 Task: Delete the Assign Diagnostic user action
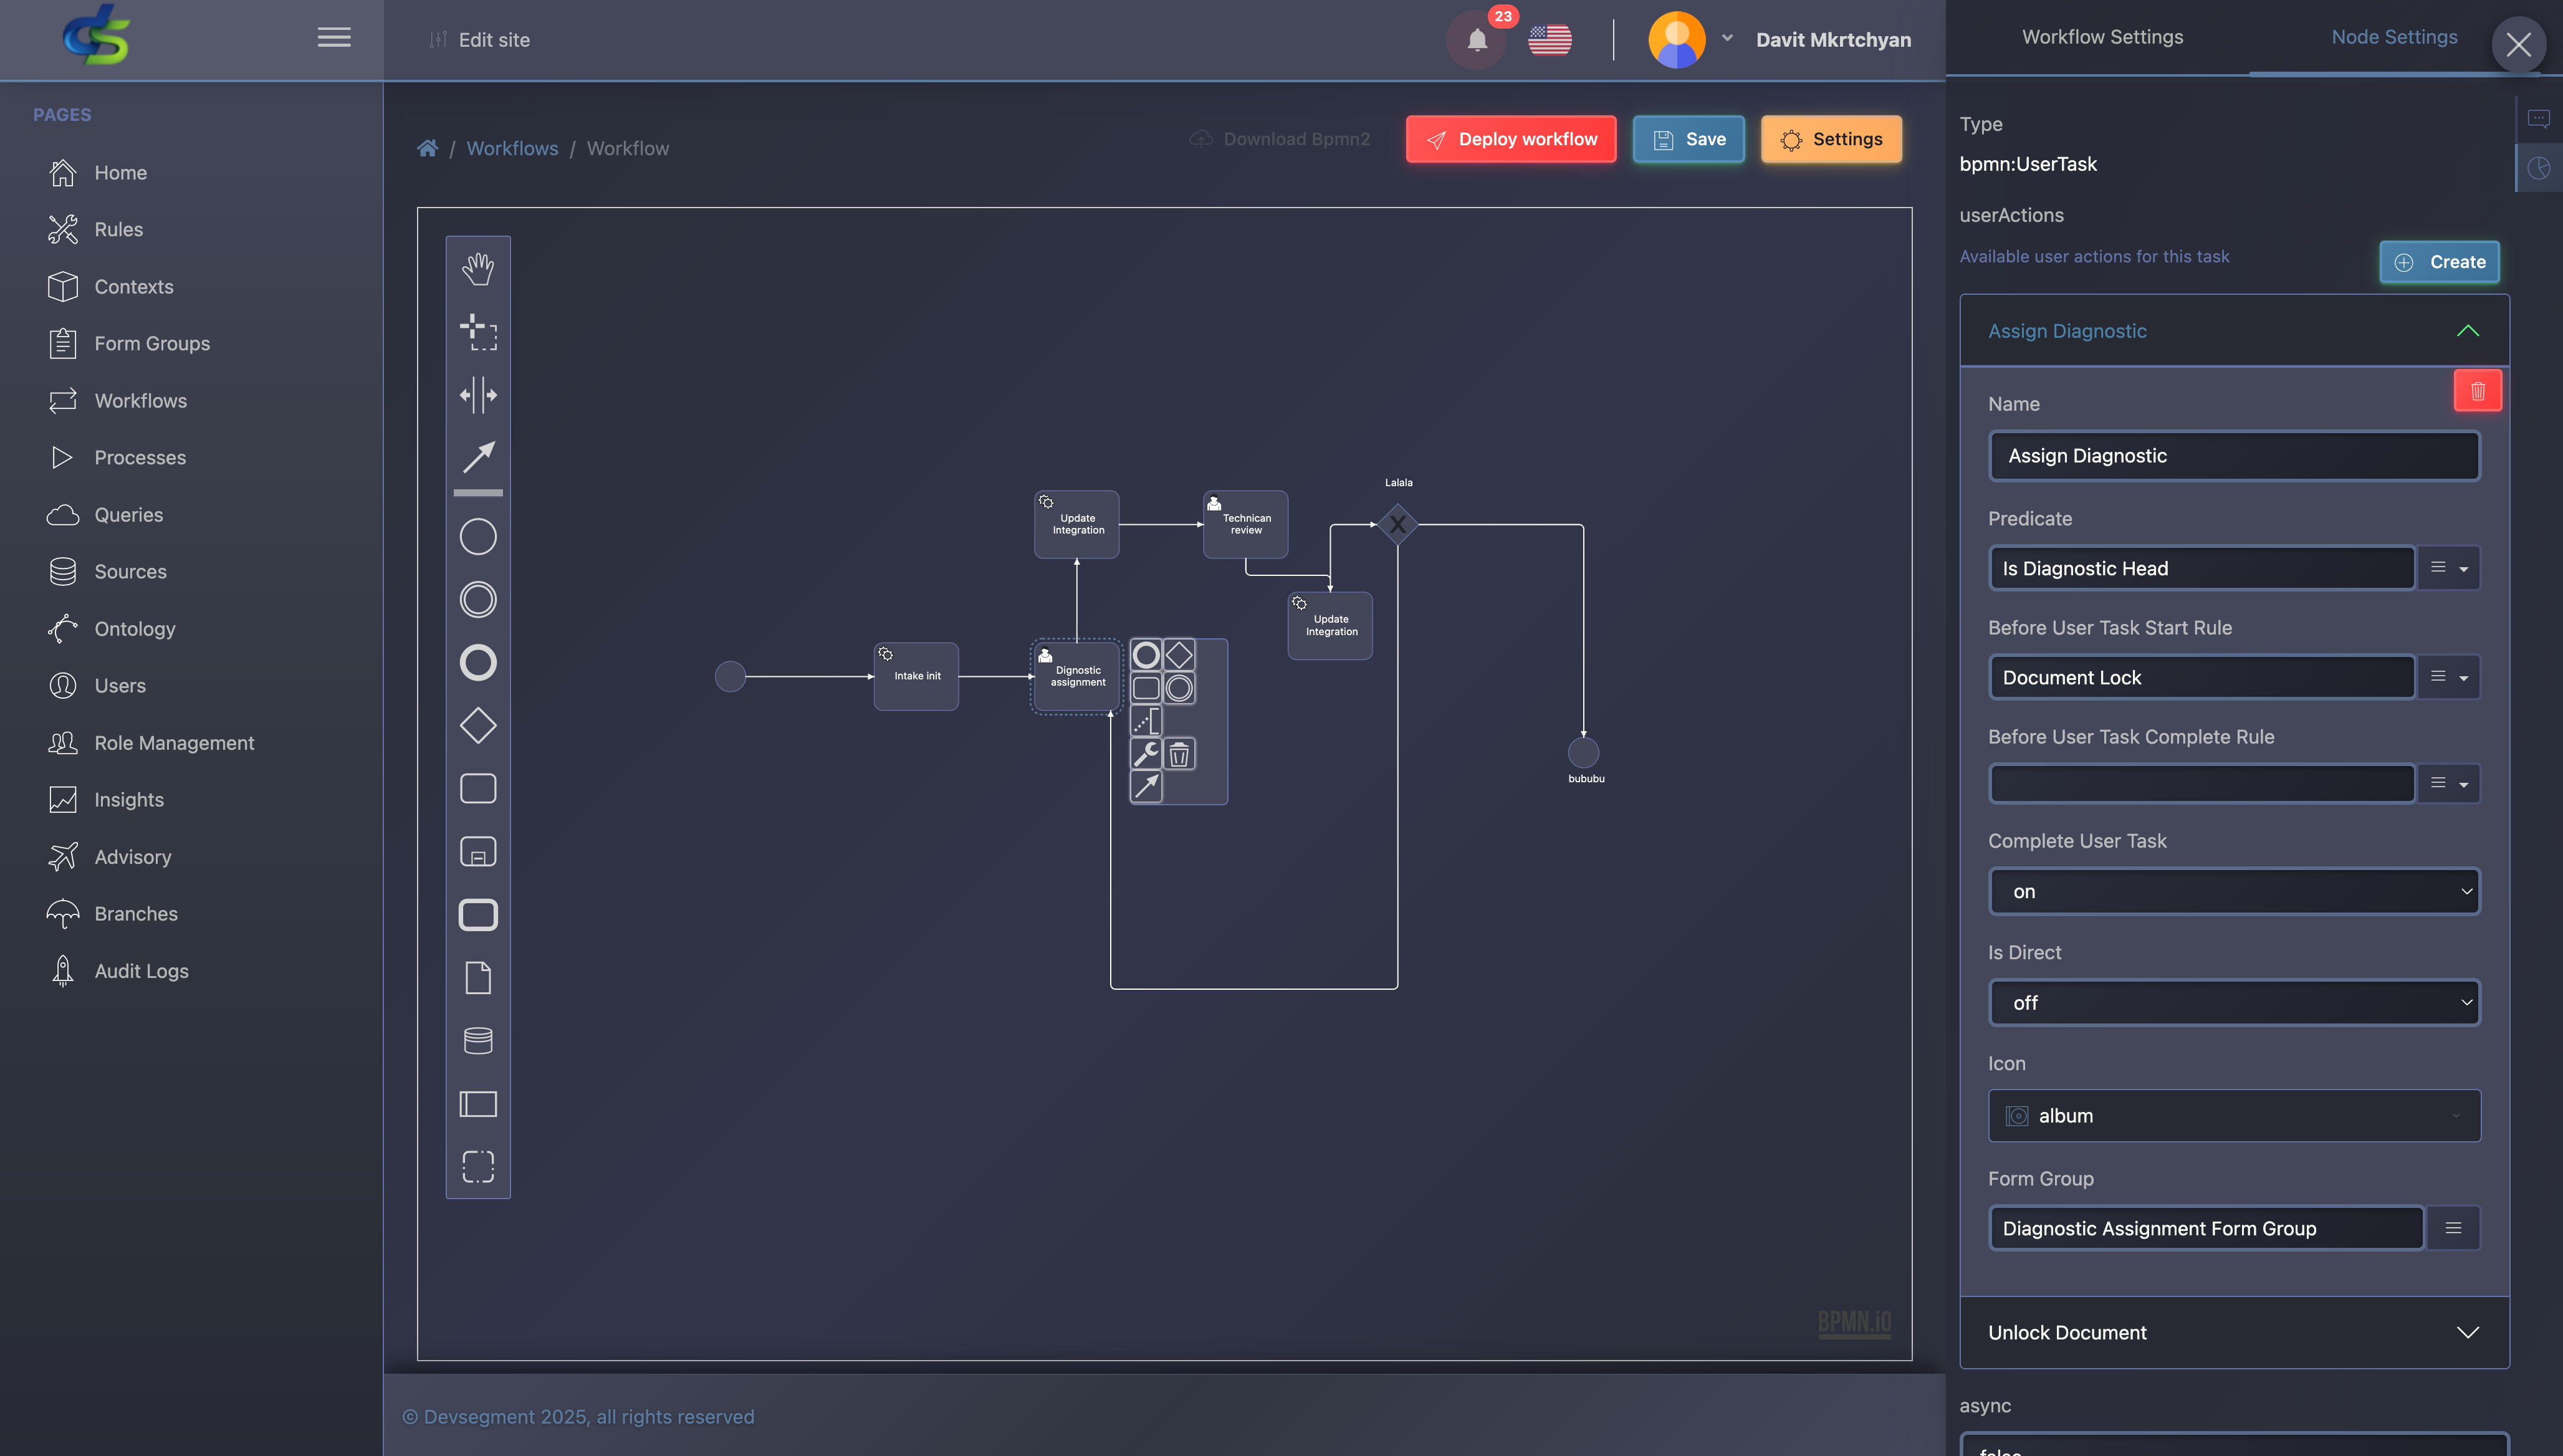2477,391
